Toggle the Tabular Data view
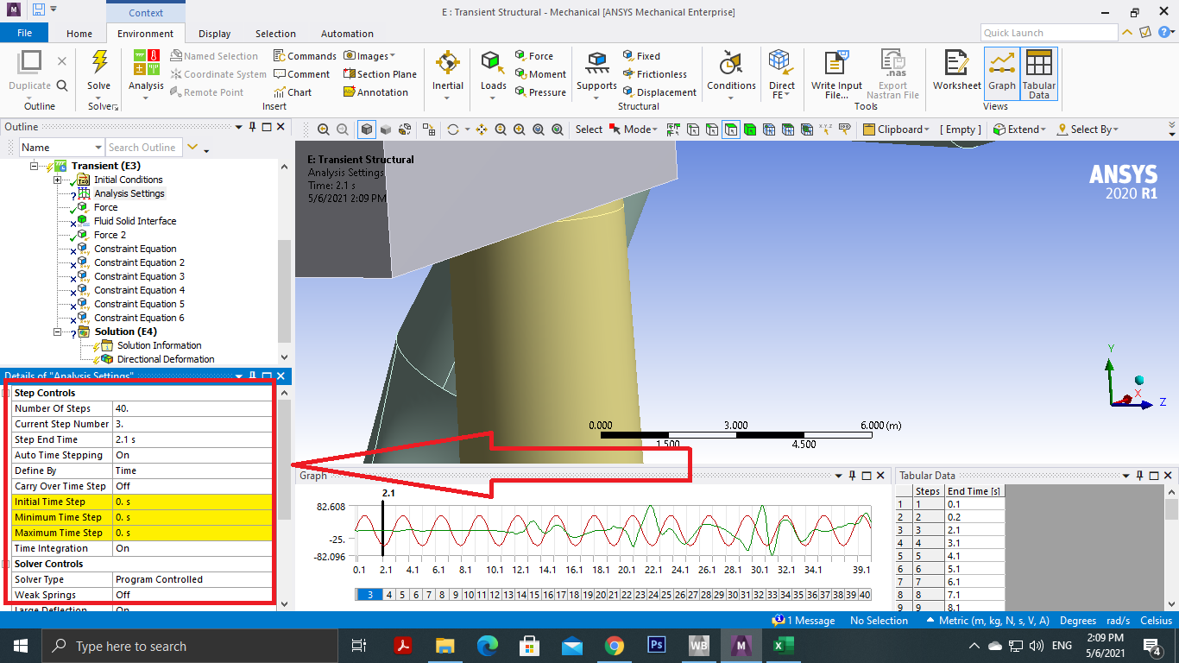The image size is (1179, 663). click(x=1038, y=73)
